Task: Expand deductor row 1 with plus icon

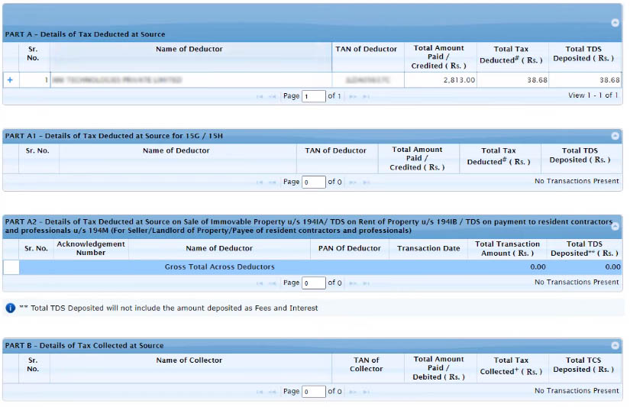Action: (x=10, y=80)
